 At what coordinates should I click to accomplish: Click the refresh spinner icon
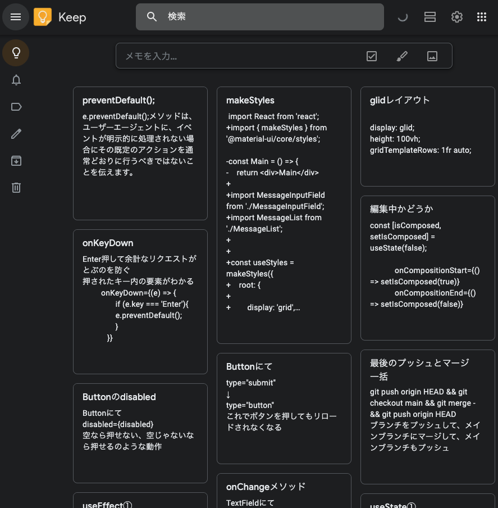point(403,17)
